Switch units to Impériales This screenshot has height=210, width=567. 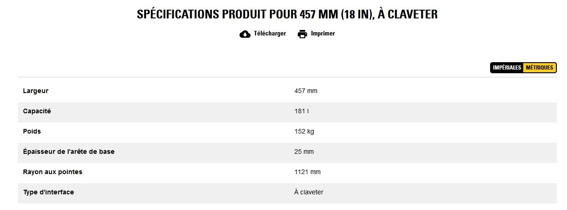click(507, 68)
